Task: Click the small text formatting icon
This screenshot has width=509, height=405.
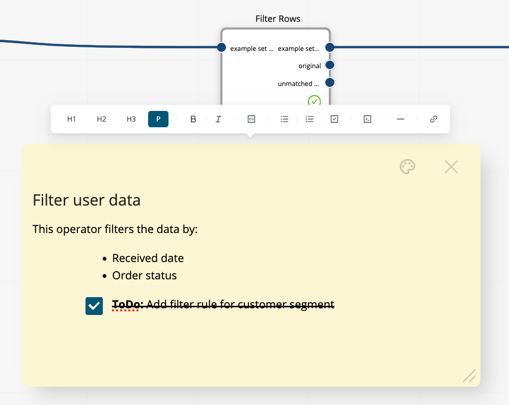Action: tap(251, 119)
